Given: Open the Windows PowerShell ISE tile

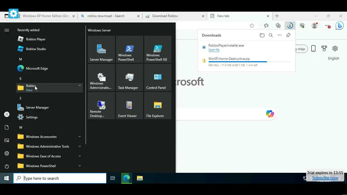Looking at the screenshot, I should tap(158, 49).
